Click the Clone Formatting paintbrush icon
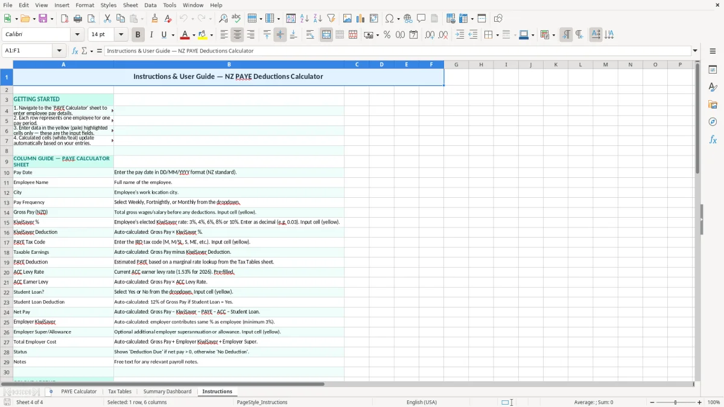Image resolution: width=724 pixels, height=407 pixels. point(155,19)
